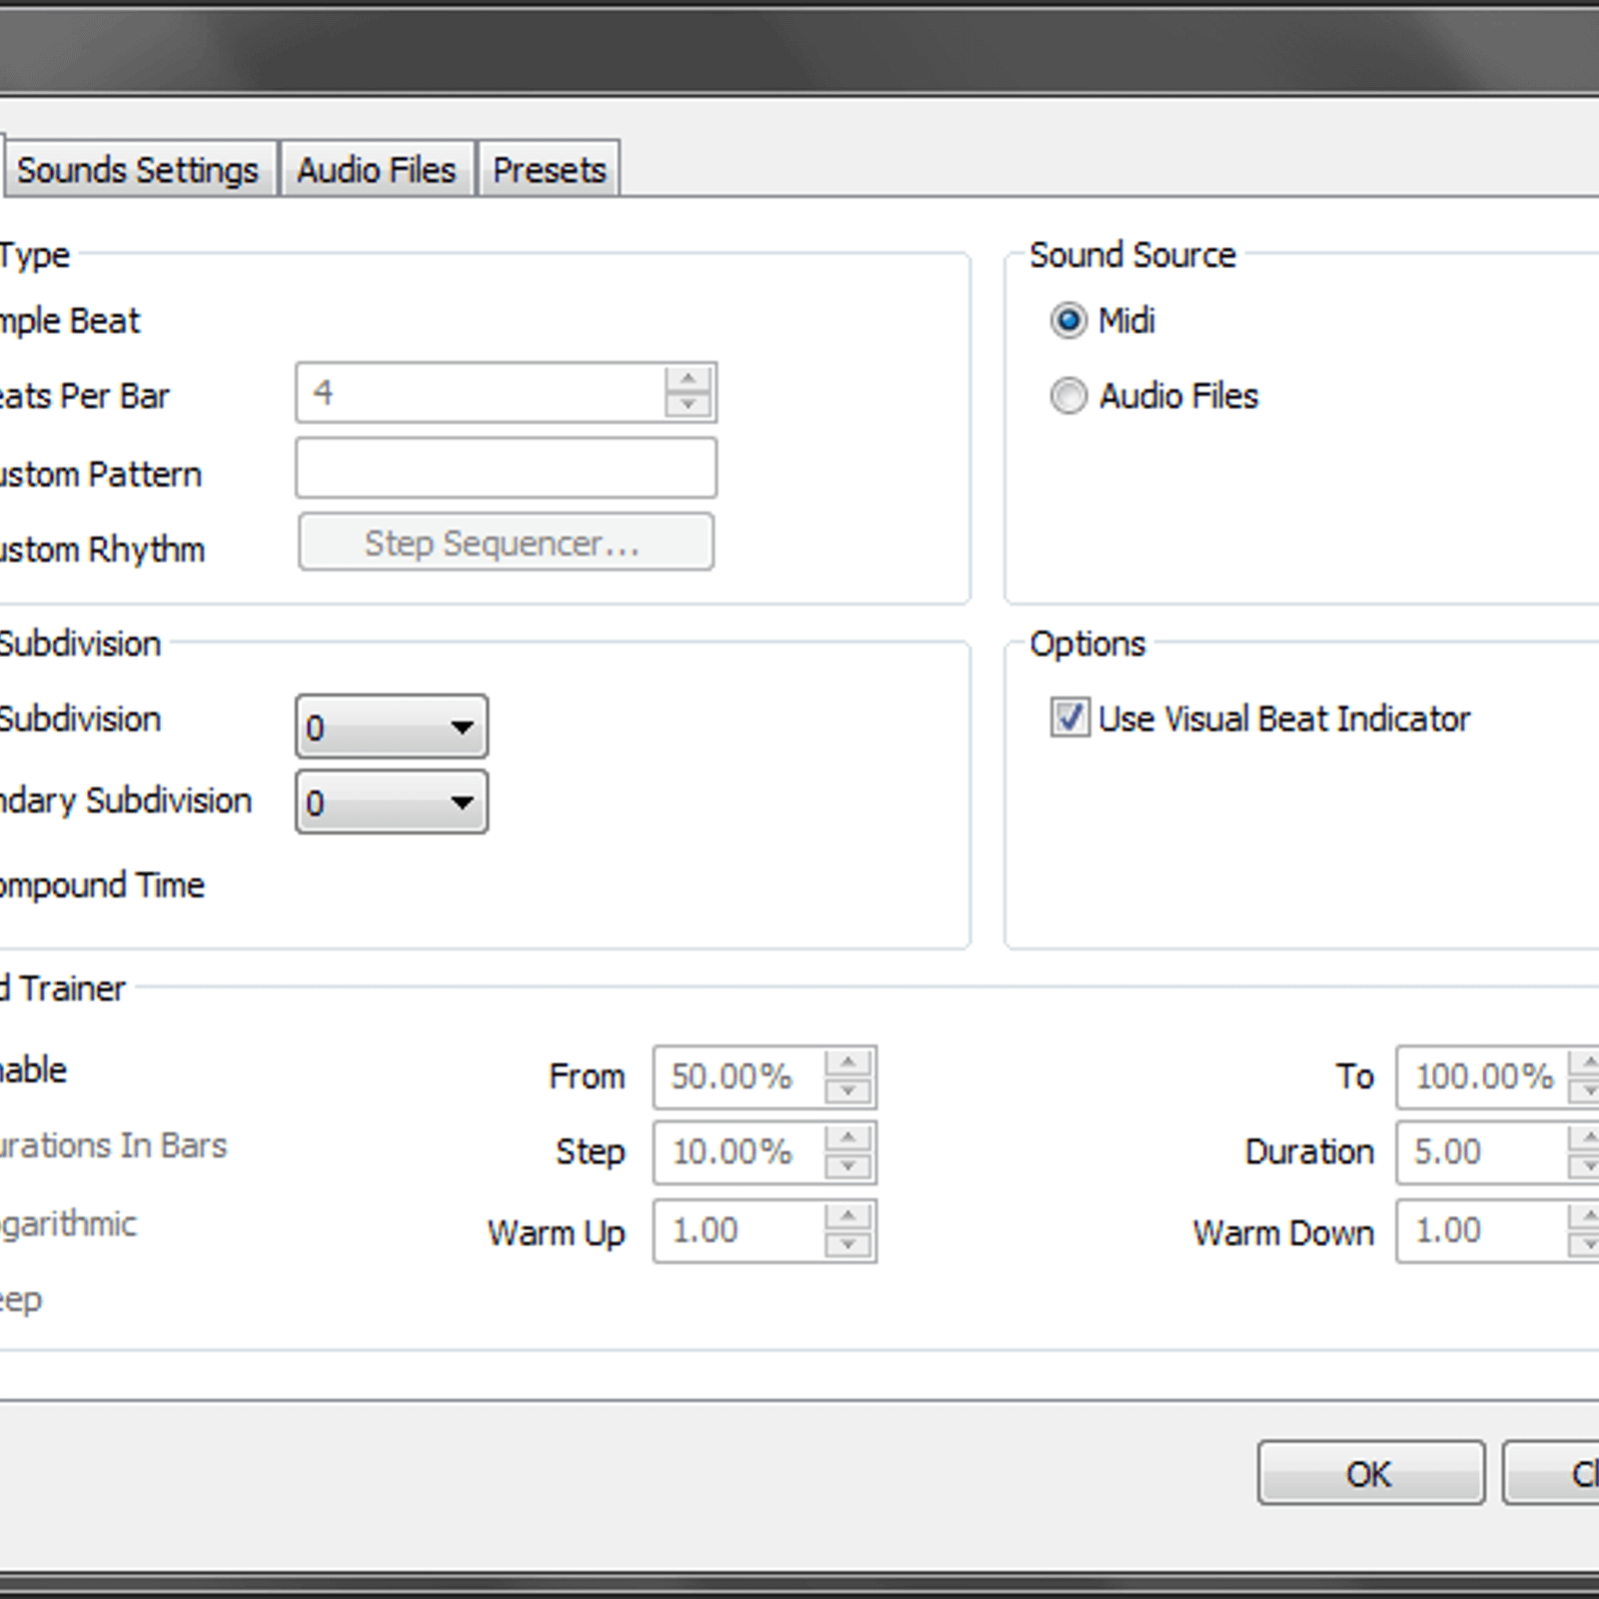The image size is (1599, 1599).
Task: Click into the Custom Pattern field
Action: tap(506, 468)
